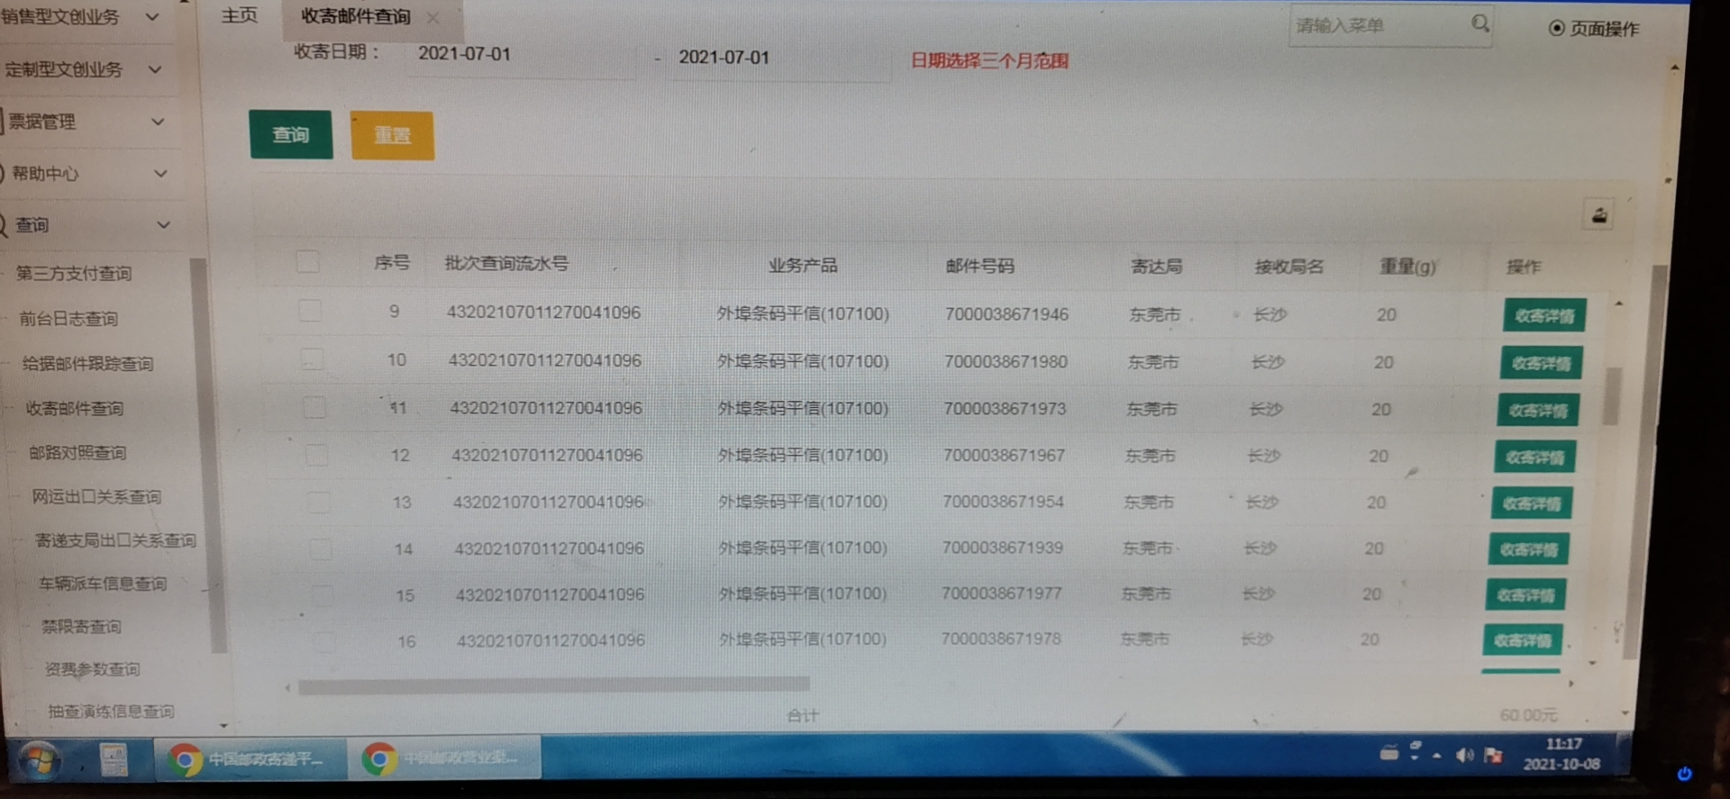The width and height of the screenshot is (1730, 799).
Task: Open 收寄详情 for mail 7000038671946
Action: point(1544,315)
